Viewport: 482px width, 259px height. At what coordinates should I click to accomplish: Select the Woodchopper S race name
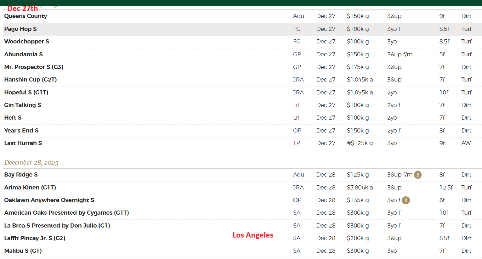(x=27, y=42)
